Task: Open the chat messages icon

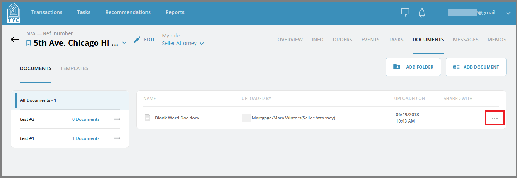Action: coord(405,13)
